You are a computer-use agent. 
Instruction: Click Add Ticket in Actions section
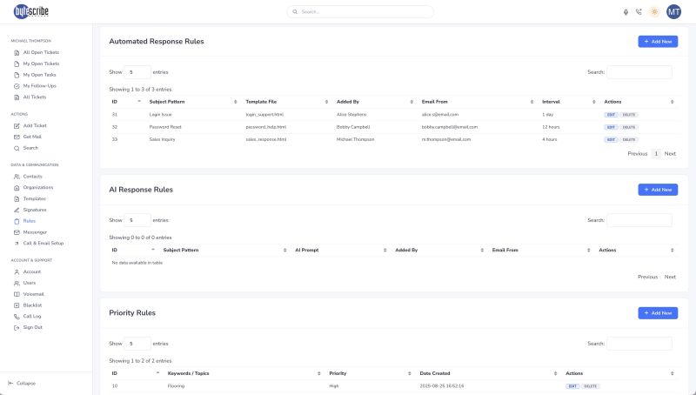pos(34,126)
